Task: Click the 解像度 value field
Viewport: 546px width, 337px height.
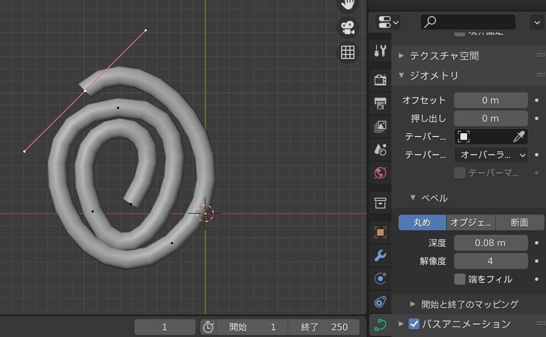Action: click(491, 261)
